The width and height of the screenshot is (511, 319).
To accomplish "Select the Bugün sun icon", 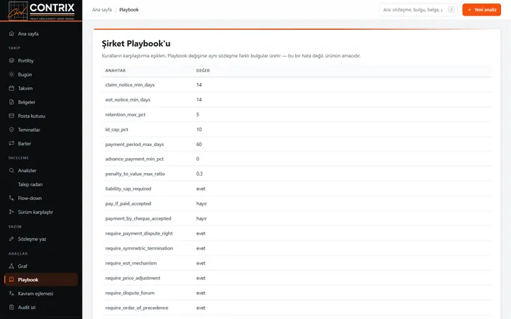I will [11, 74].
